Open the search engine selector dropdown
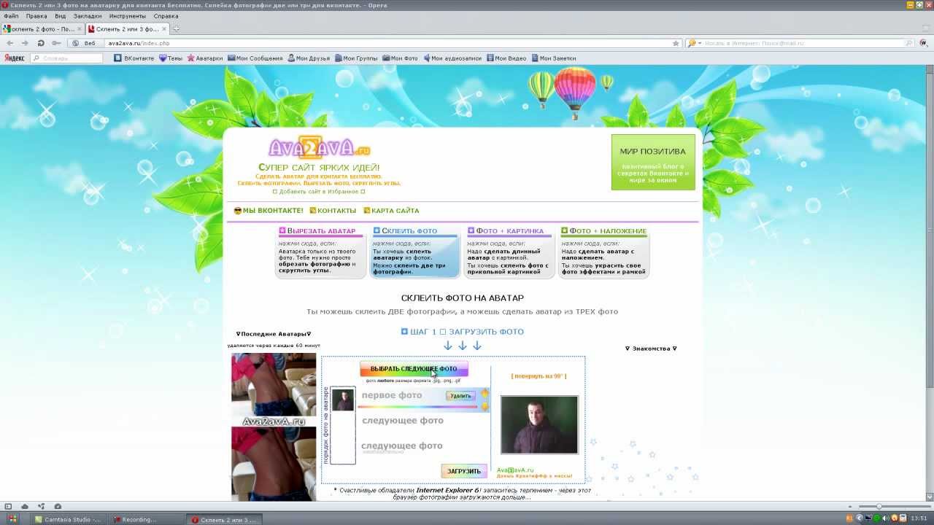934x525 pixels. click(695, 43)
